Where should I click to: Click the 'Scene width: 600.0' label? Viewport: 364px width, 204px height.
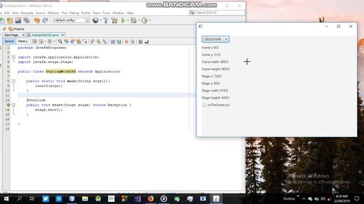[215, 62]
